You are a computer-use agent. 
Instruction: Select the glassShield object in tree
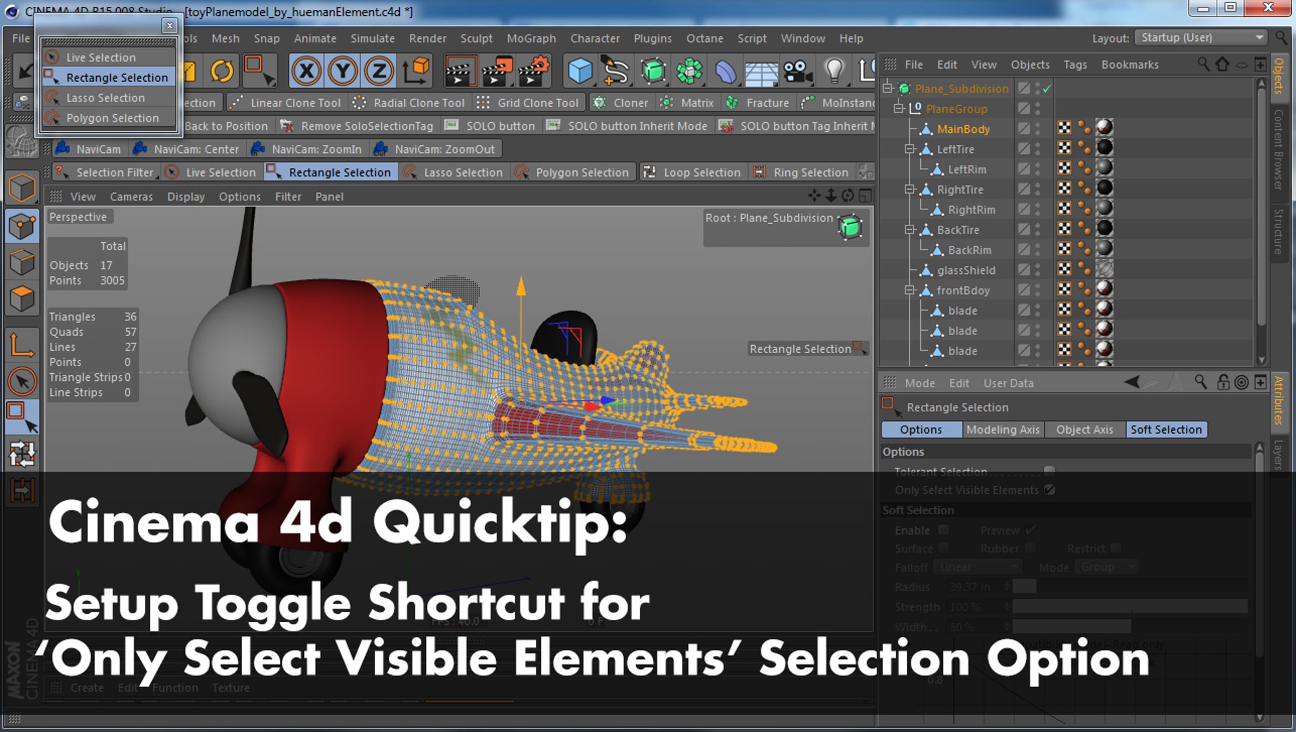(966, 270)
